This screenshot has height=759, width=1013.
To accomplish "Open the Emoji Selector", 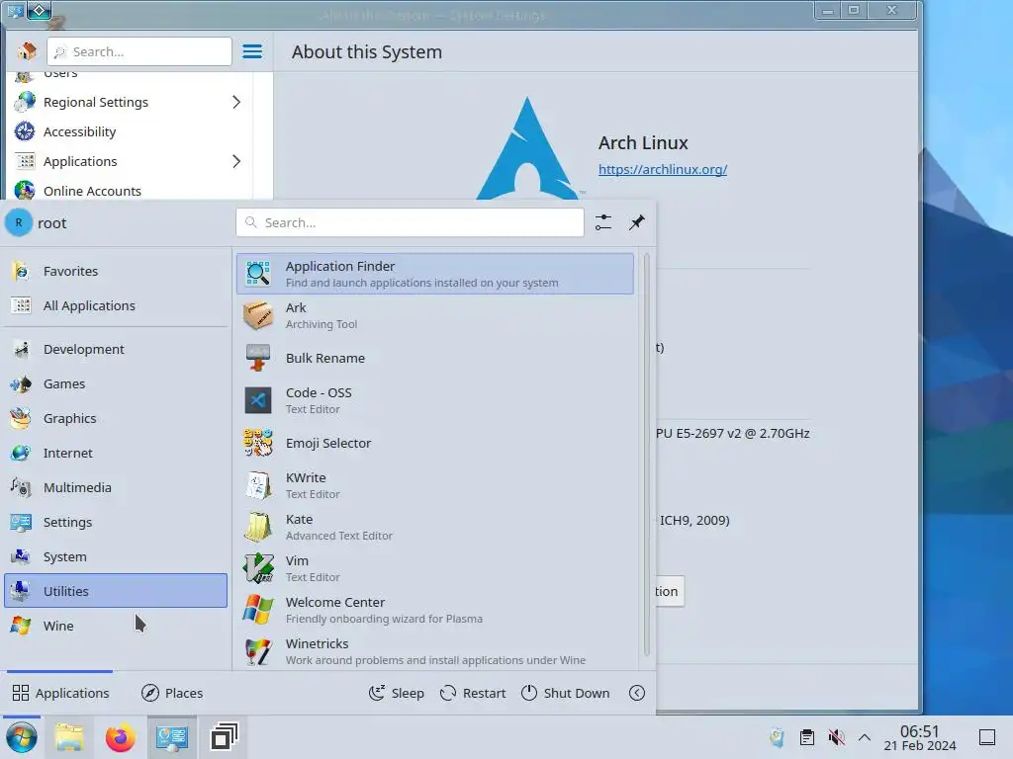I will point(435,443).
